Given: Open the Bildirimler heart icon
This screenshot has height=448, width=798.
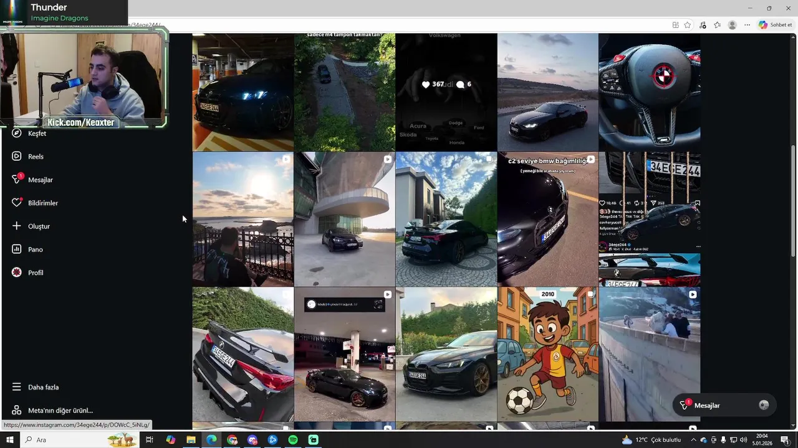Looking at the screenshot, I should pyautogui.click(x=17, y=203).
